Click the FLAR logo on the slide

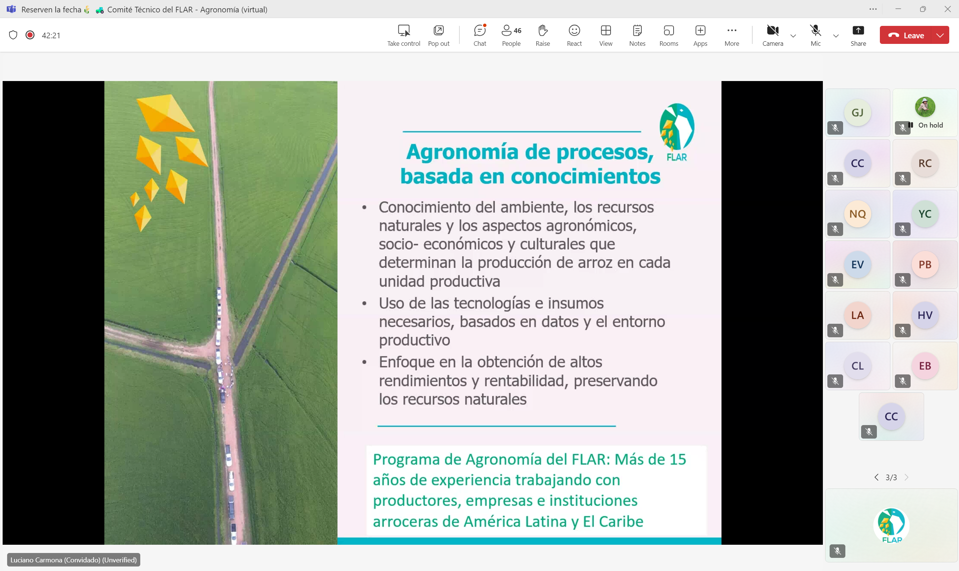click(677, 132)
